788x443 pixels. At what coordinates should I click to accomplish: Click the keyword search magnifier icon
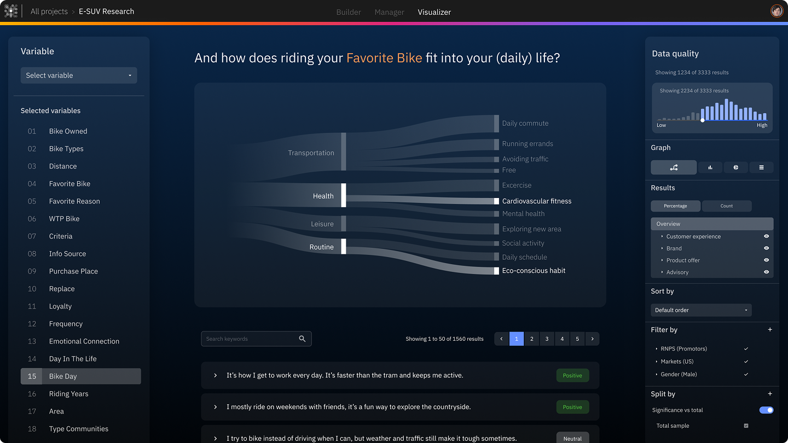click(x=302, y=339)
